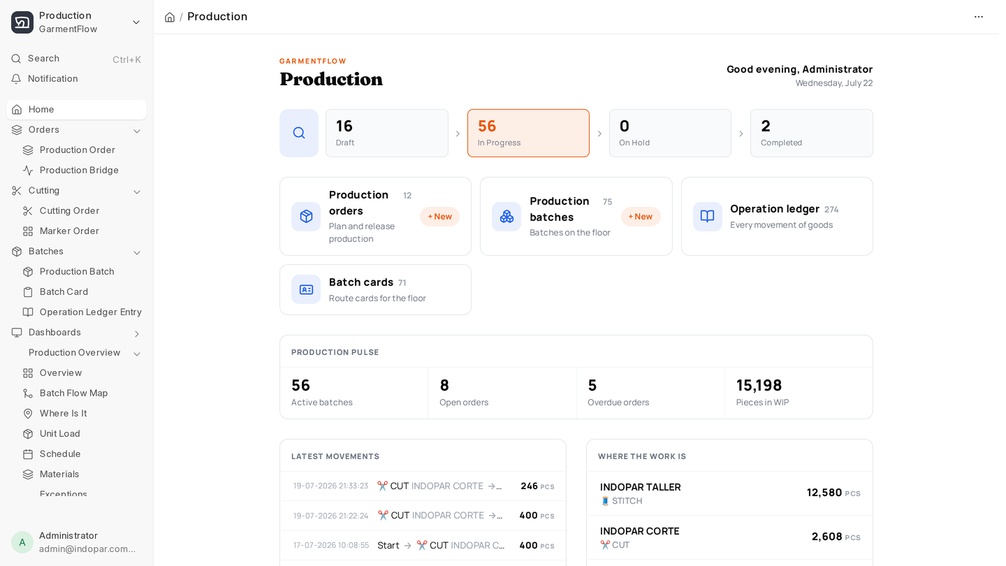Image resolution: width=1006 pixels, height=566 pixels.
Task: Filter by the 56 In Progress card
Action: click(x=528, y=133)
